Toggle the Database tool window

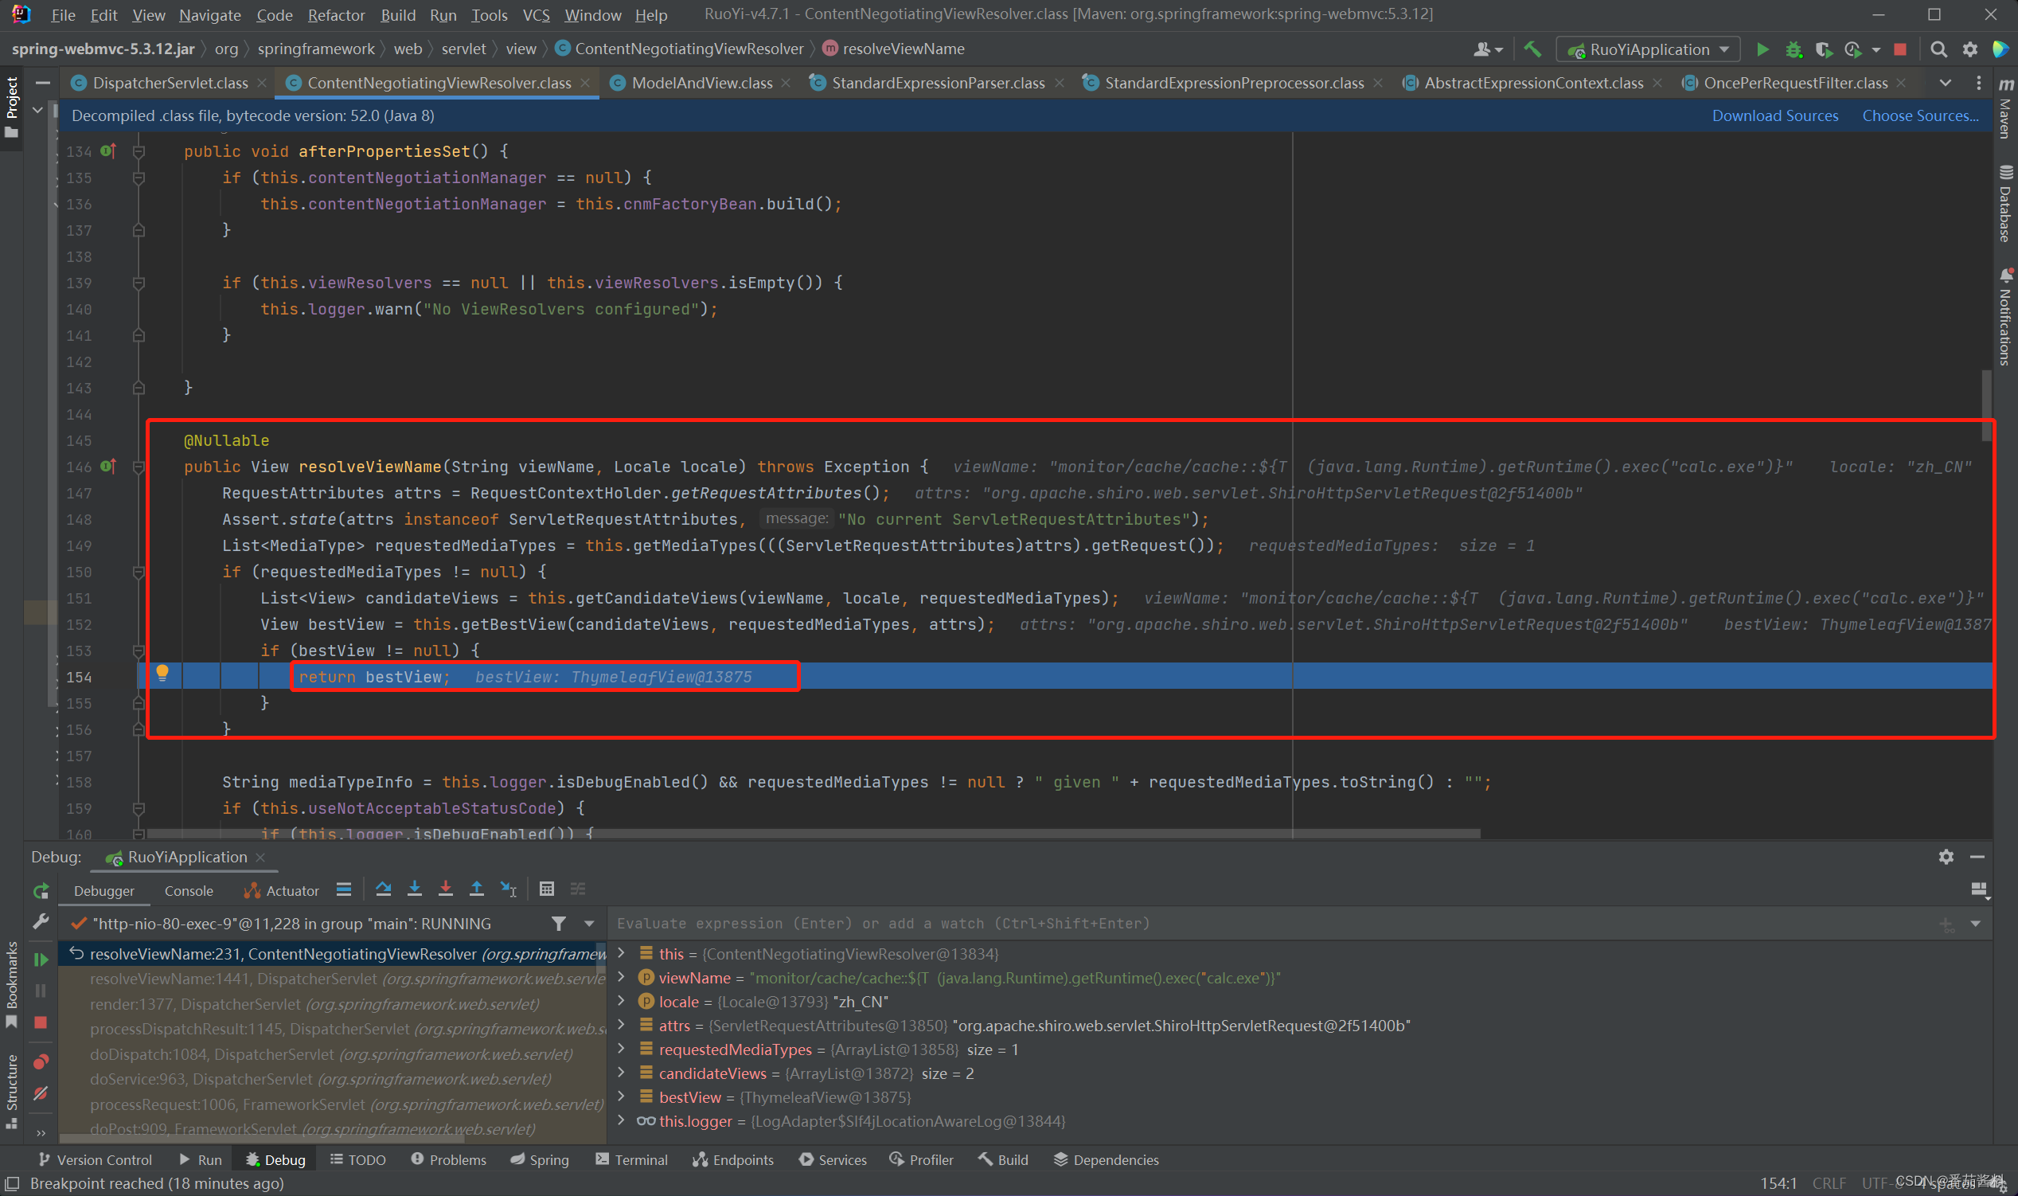click(x=2005, y=202)
